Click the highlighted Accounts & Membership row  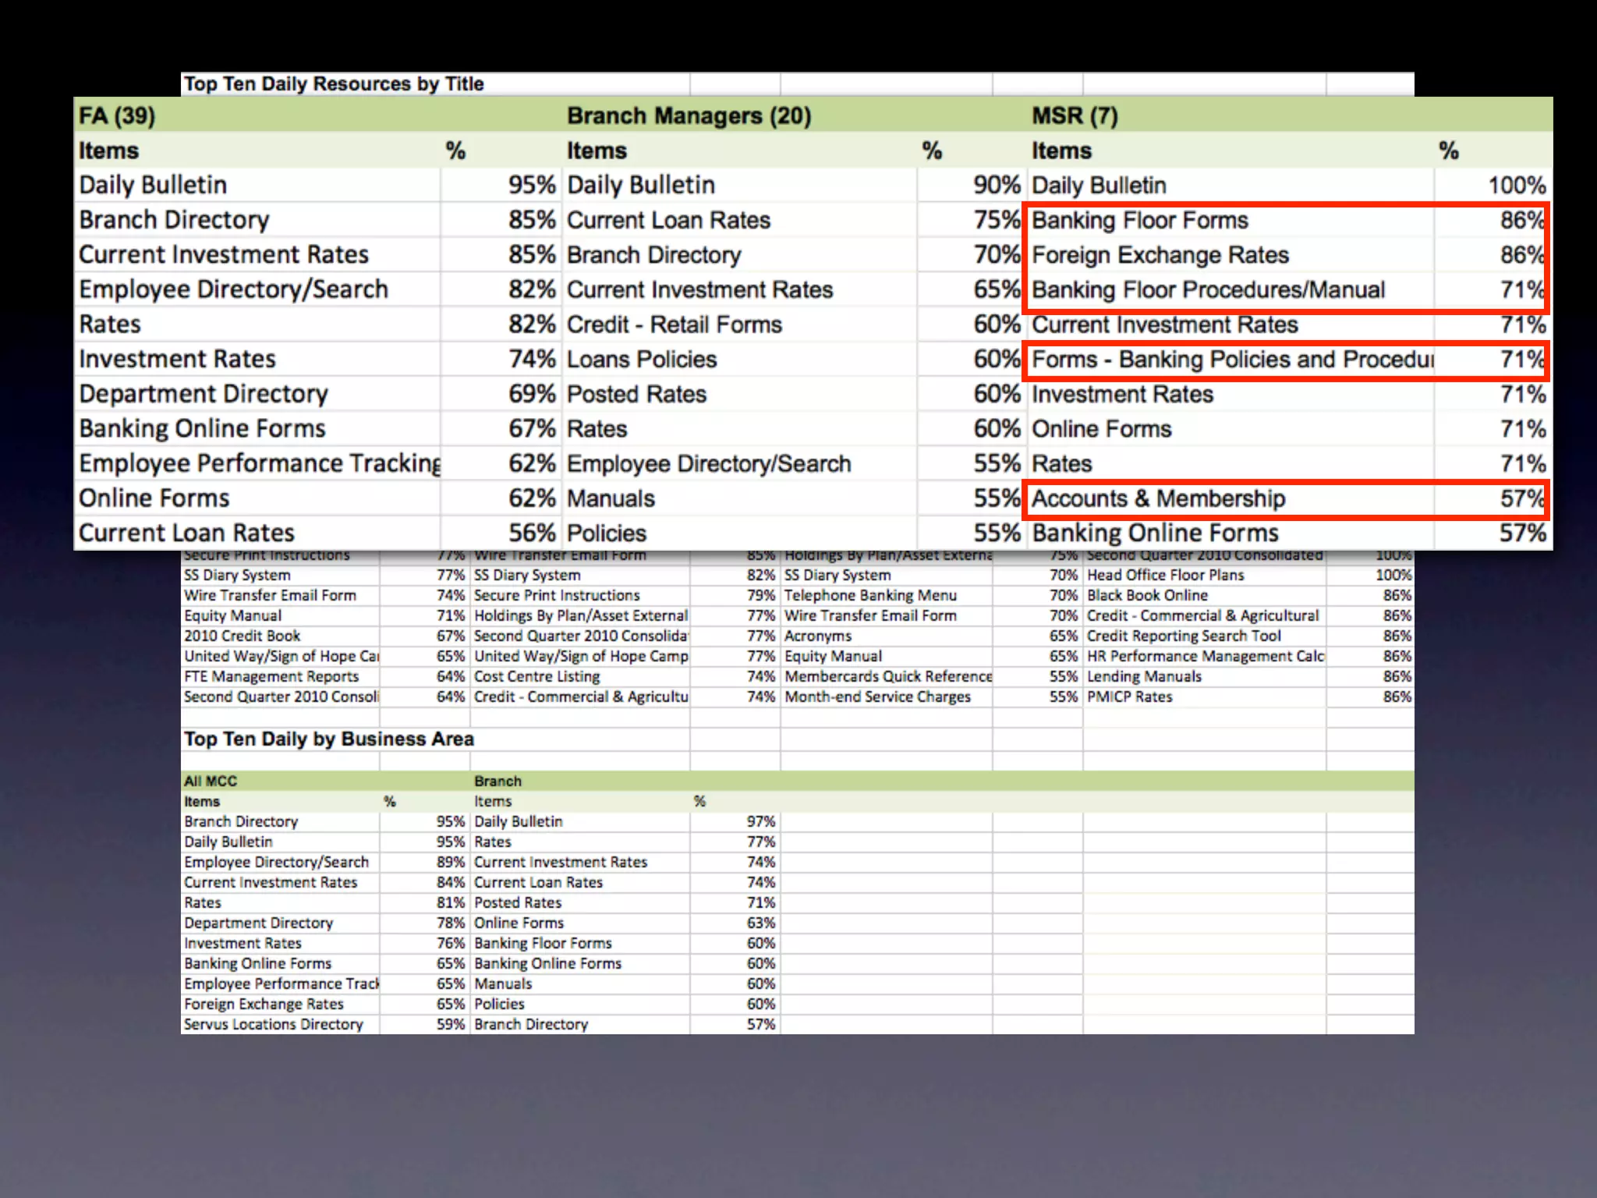click(1158, 498)
